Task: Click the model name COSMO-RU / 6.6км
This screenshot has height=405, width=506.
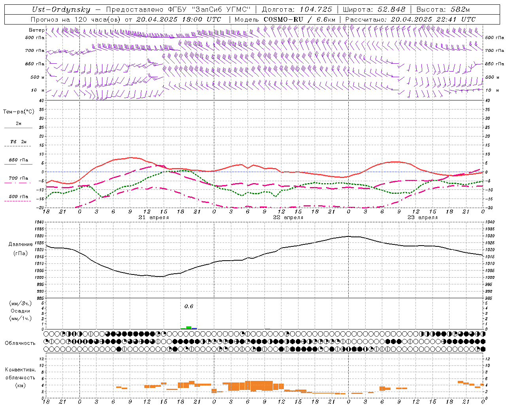Action: click(x=299, y=19)
